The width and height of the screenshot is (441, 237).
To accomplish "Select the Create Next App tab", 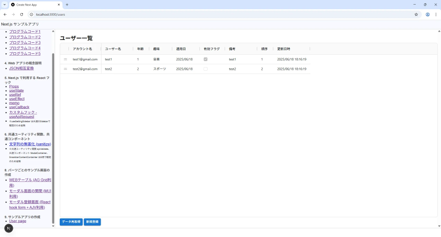I will (35, 5).
